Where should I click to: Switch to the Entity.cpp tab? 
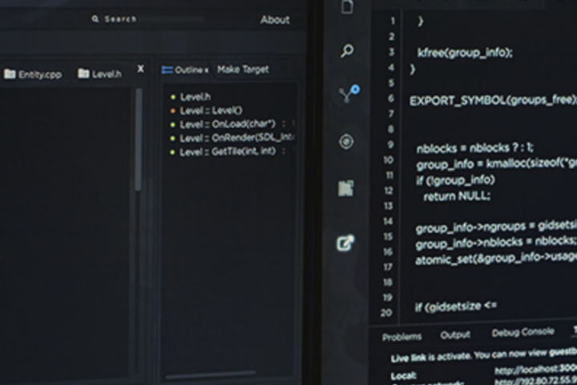33,74
